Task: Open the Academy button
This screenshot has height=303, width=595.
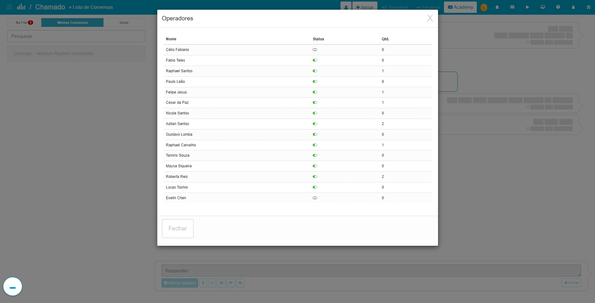Action: (460, 7)
